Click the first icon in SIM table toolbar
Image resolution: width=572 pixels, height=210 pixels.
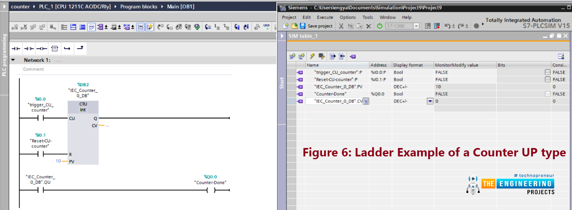(x=292, y=56)
